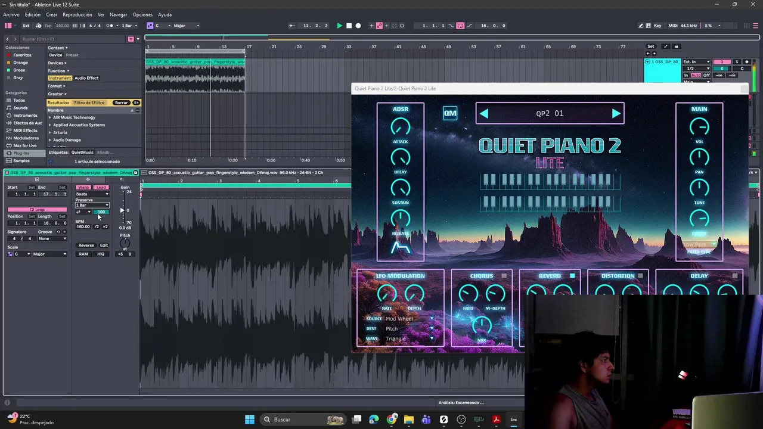This screenshot has height=429, width=763.
Task: Click the pink Loop button in clip view
Action: (37, 210)
